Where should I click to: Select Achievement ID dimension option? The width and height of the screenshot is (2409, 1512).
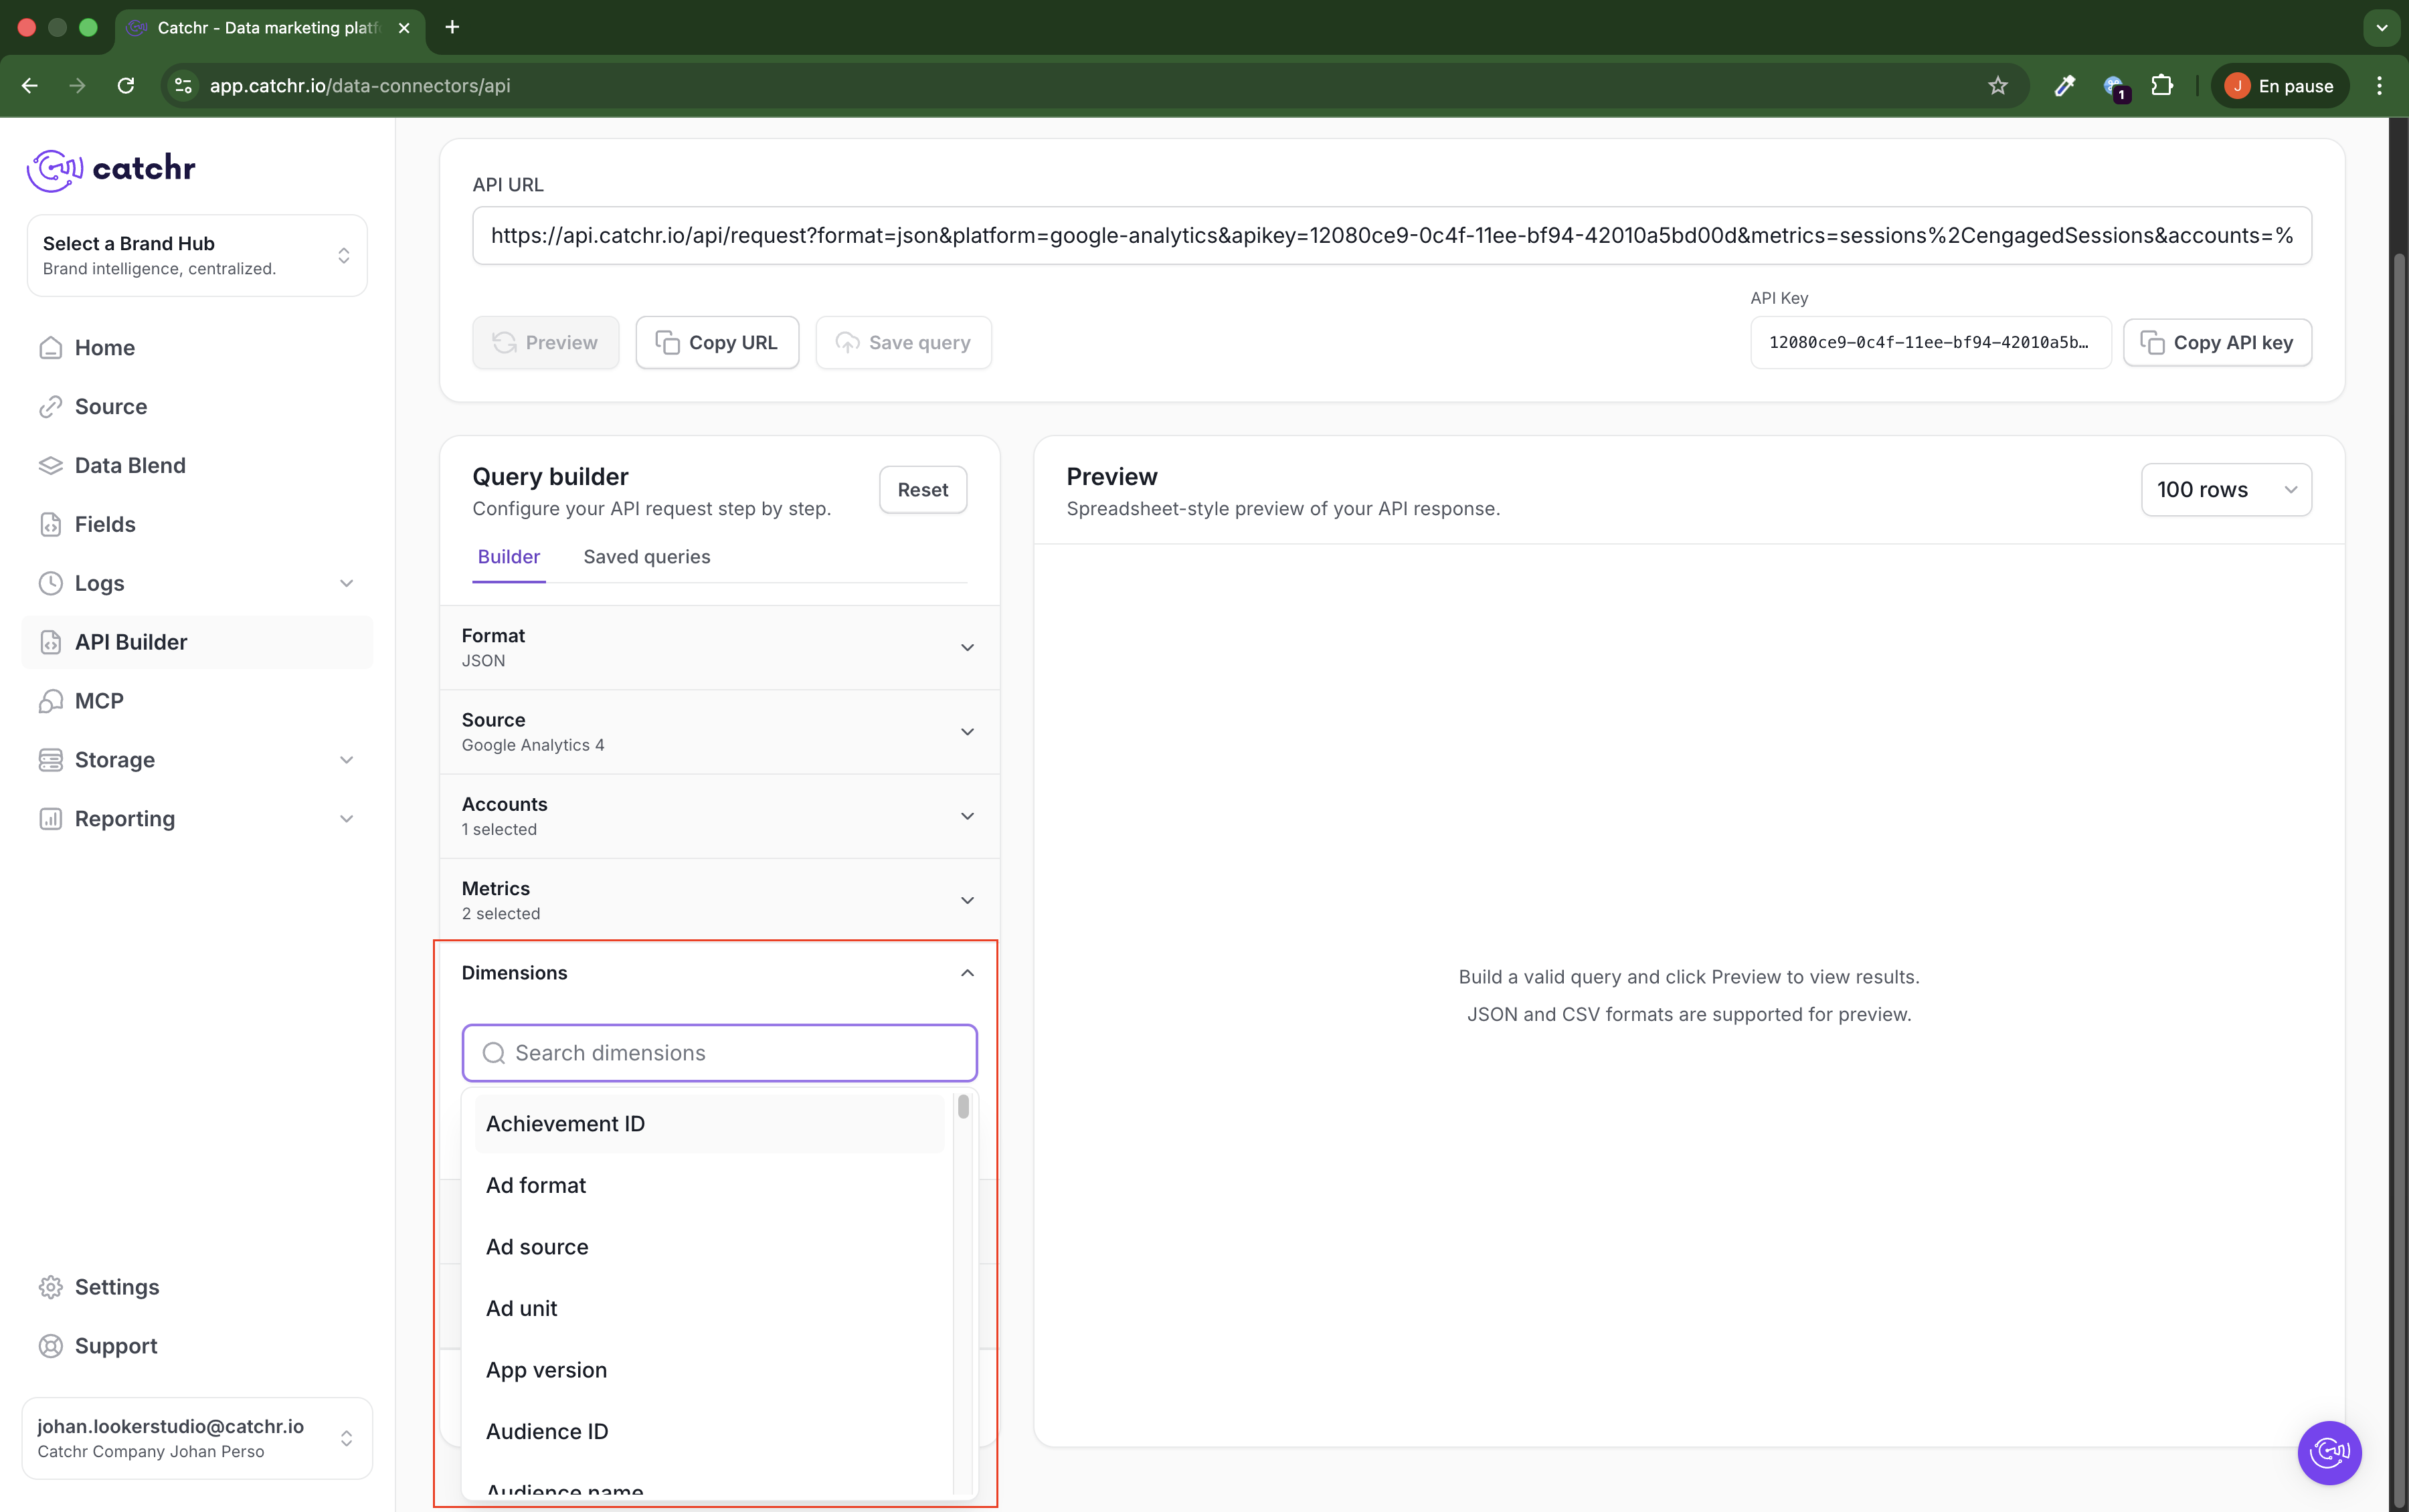(x=565, y=1124)
